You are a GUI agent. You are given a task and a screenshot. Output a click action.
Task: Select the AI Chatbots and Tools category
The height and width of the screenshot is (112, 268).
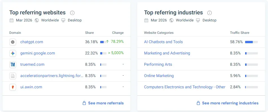pyautogui.click(x=164, y=42)
